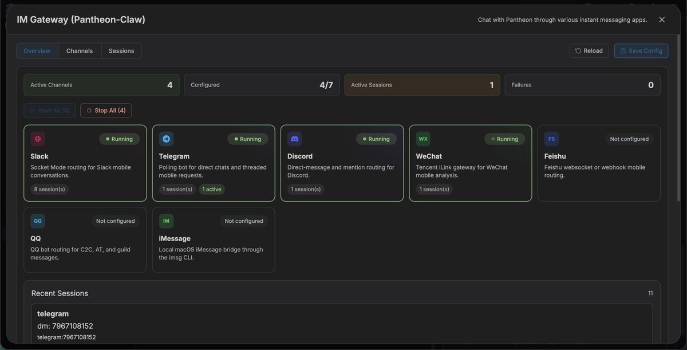Viewport: 687px width, 350px height.
Task: Select Discord 1 session(s) chip
Action: 306,189
